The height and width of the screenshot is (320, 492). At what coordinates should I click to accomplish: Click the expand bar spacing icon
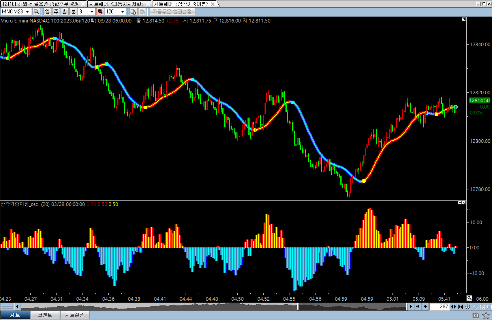pos(454,307)
